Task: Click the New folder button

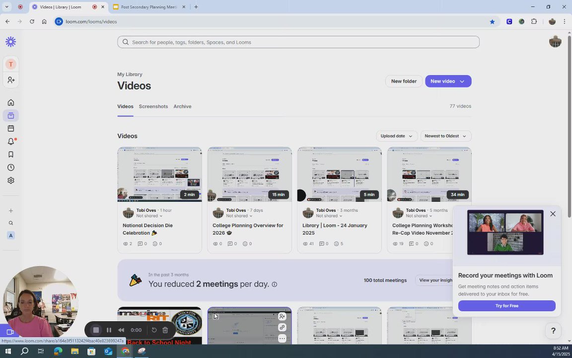Action: (404, 82)
